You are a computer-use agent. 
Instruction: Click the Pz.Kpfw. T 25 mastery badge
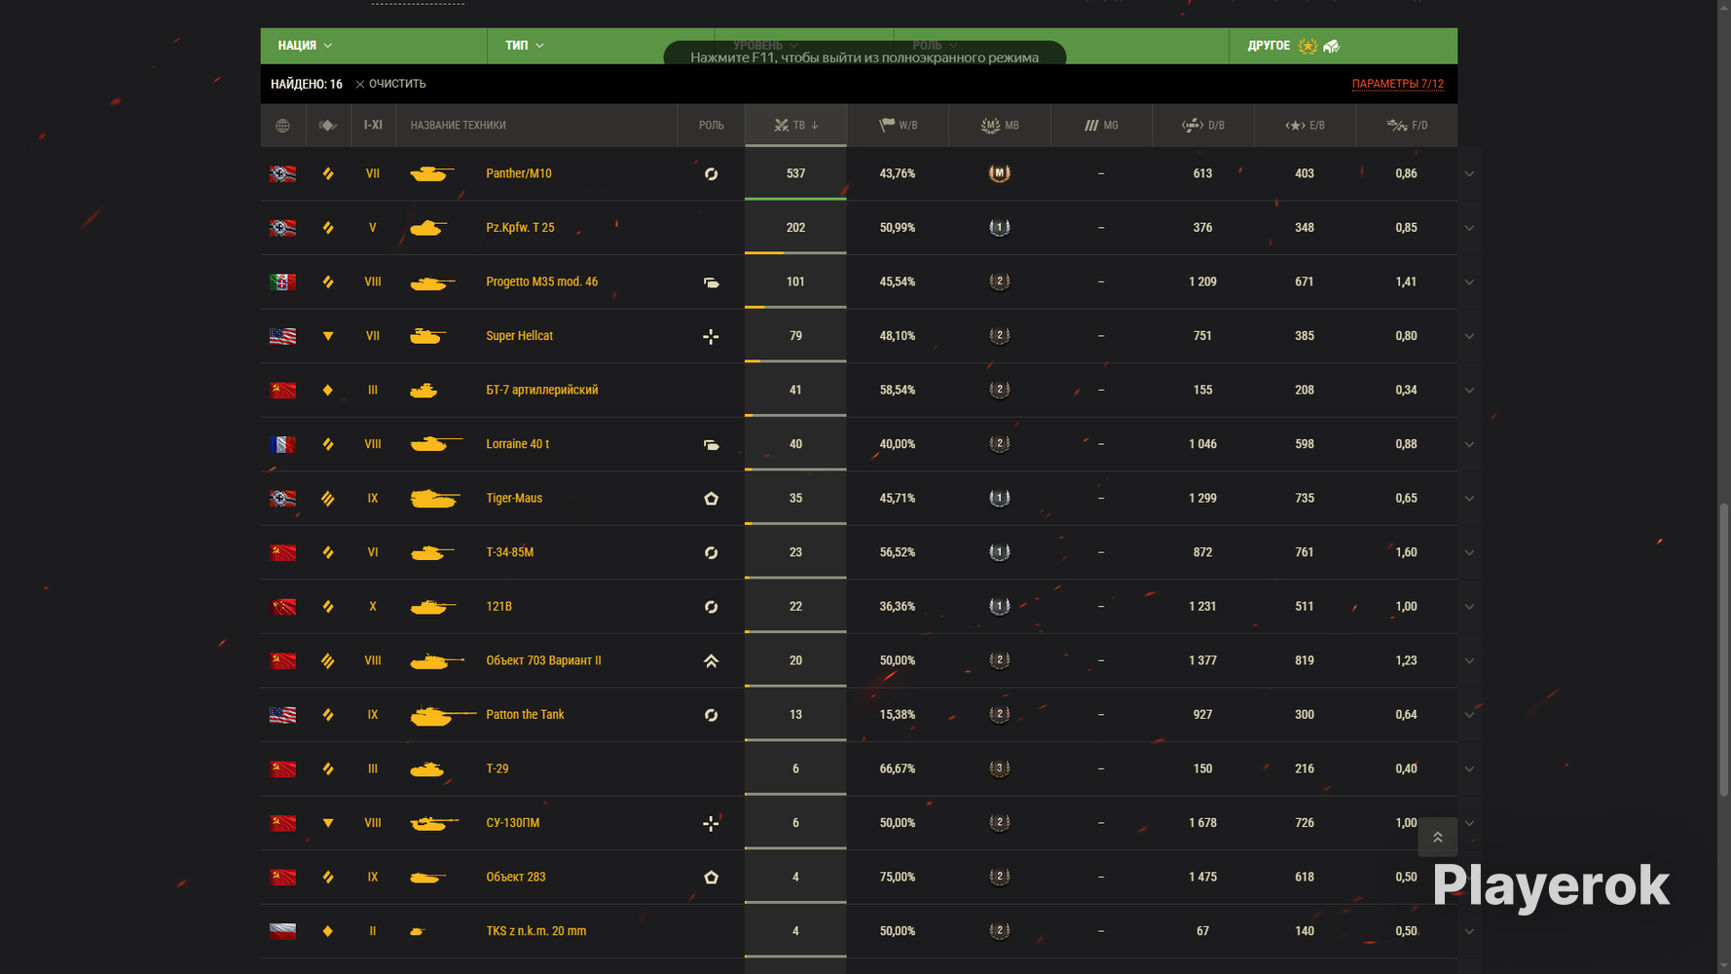[1000, 228]
